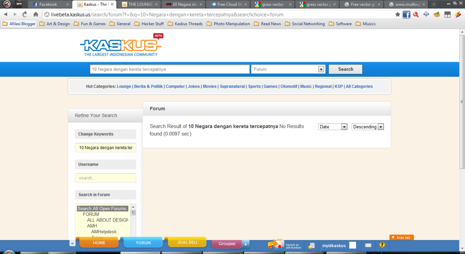Open the Berita & Politik category link

point(148,86)
